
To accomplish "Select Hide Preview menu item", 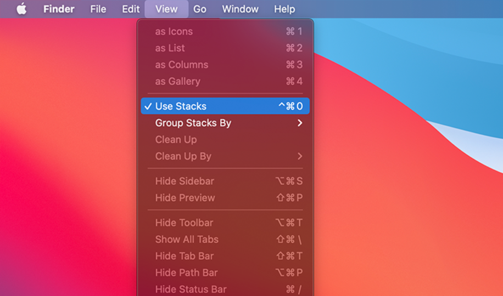I will 225,198.
